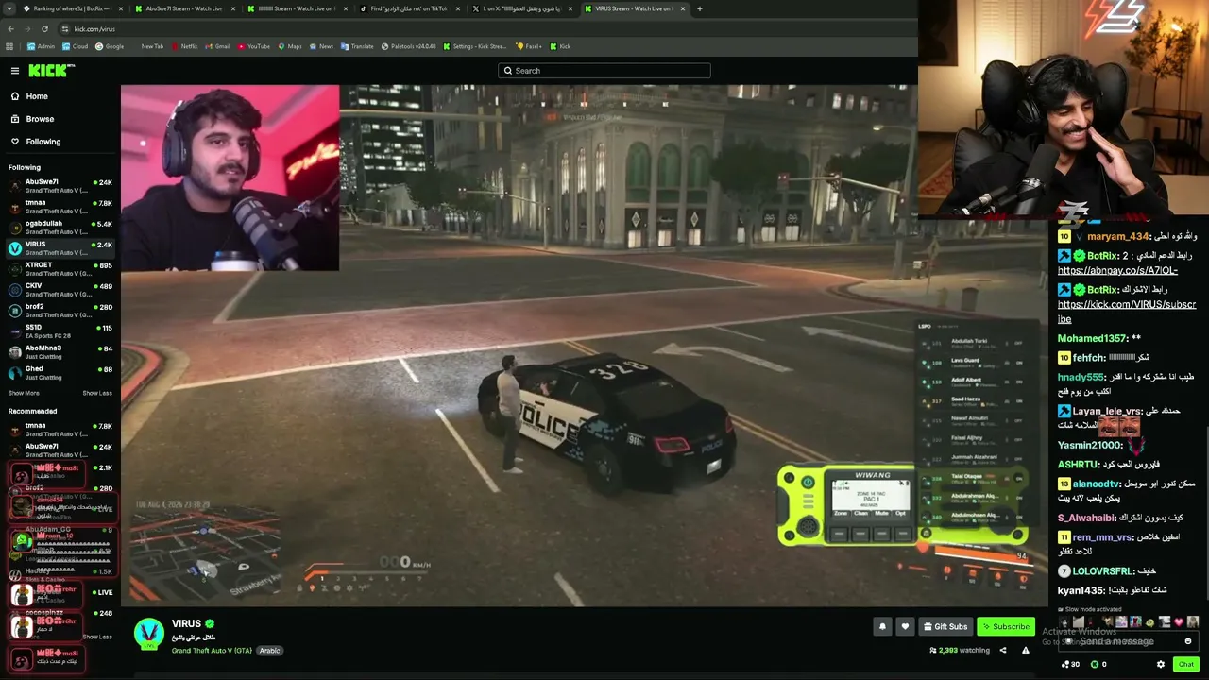Open the YouTube bookmark

coord(254,46)
